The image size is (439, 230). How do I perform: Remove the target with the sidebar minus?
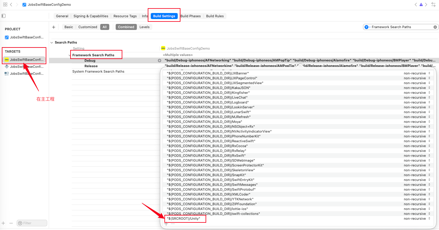pos(11,223)
